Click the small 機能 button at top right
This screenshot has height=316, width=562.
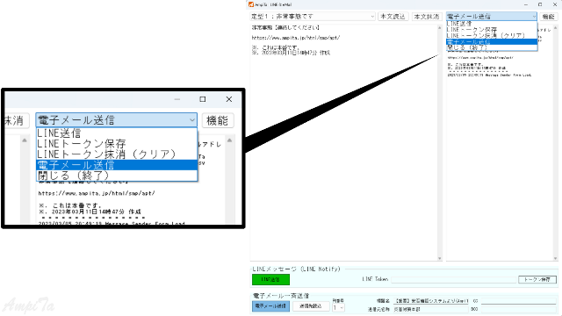click(x=548, y=17)
